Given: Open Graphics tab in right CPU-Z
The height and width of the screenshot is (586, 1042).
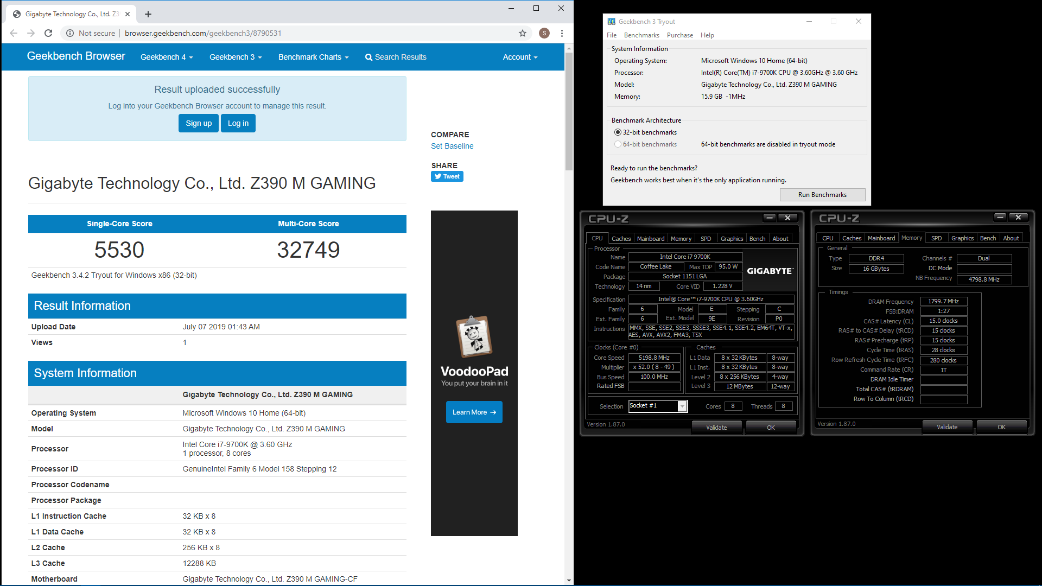Looking at the screenshot, I should pos(962,238).
